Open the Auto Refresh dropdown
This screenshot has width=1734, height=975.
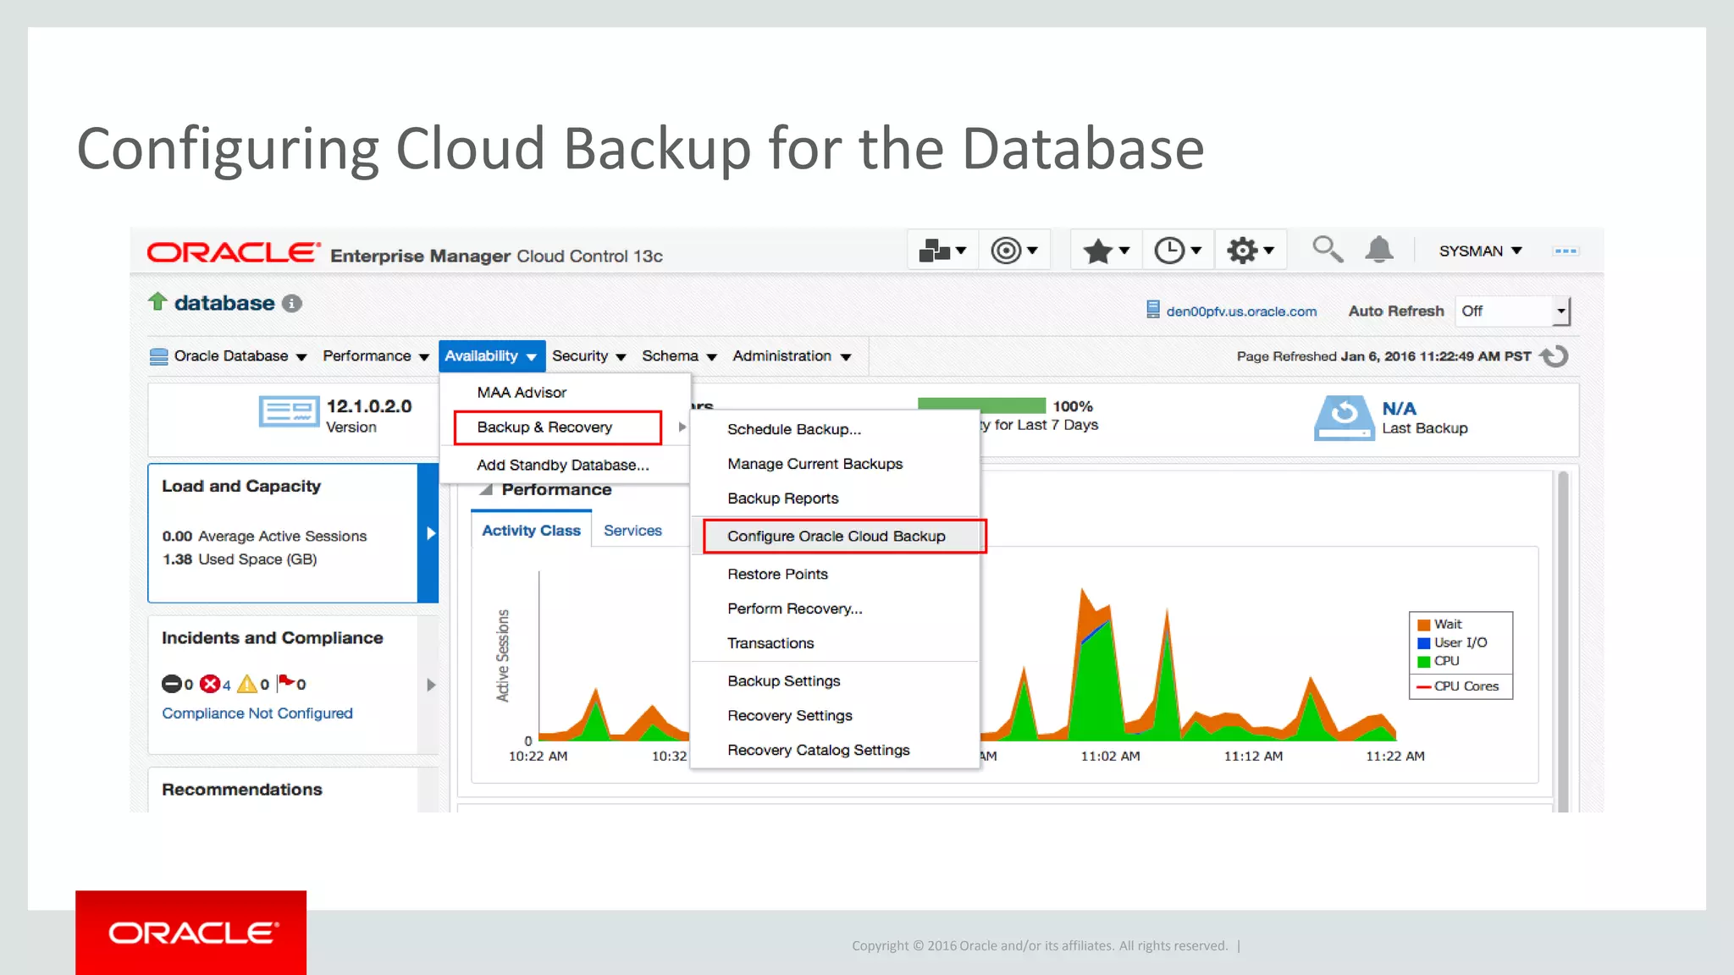pos(1513,311)
